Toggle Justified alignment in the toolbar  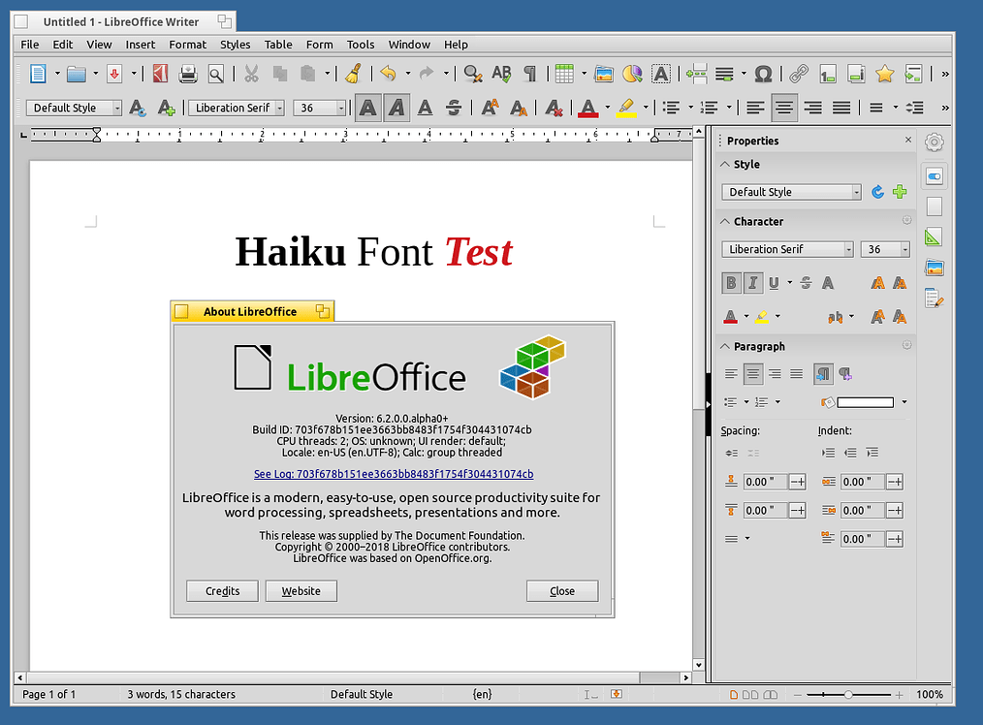click(840, 108)
